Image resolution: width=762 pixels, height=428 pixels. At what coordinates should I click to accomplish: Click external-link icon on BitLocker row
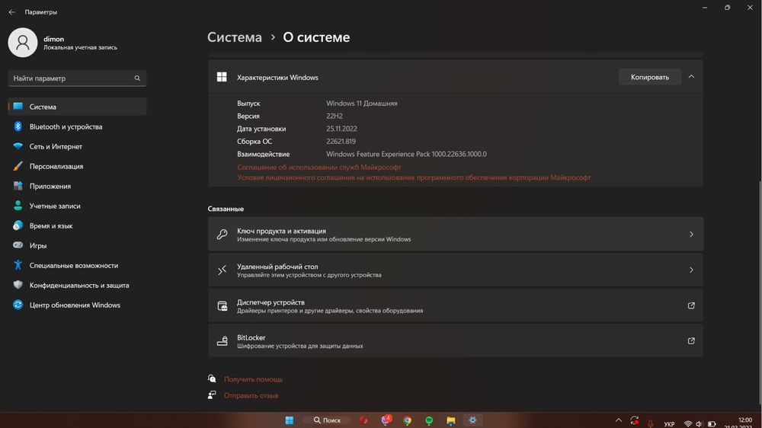click(x=691, y=341)
